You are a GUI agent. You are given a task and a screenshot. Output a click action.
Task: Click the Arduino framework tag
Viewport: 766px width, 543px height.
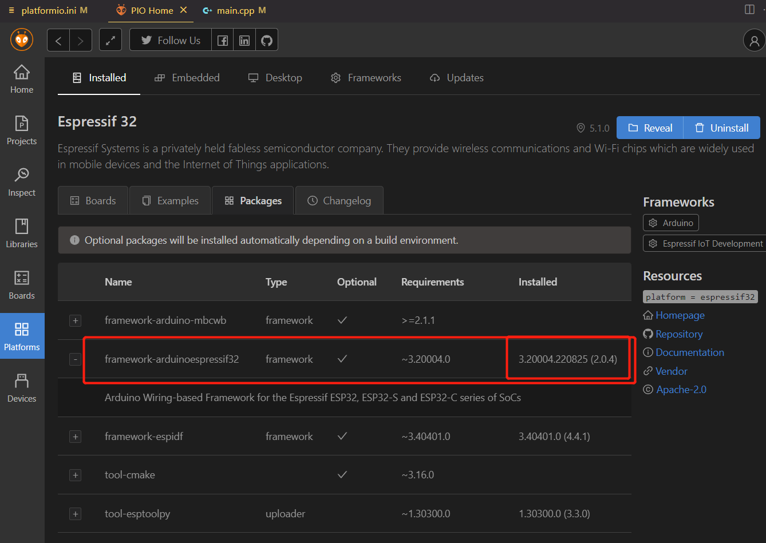(x=671, y=223)
